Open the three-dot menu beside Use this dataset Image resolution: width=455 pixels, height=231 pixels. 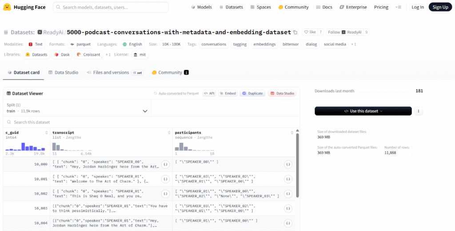click(419, 111)
